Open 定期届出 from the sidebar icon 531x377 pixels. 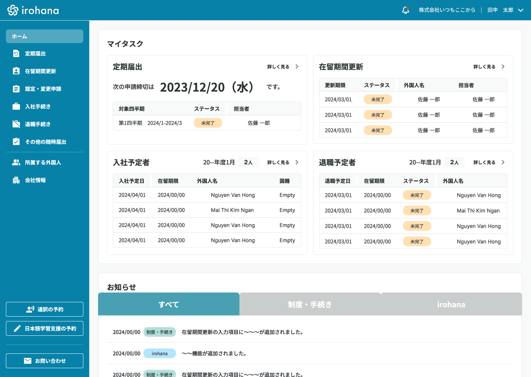pyautogui.click(x=16, y=54)
